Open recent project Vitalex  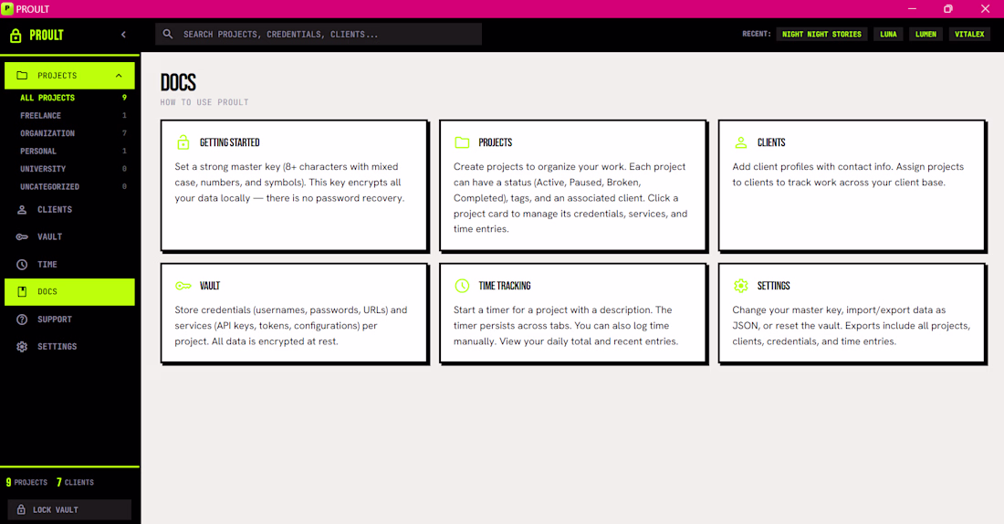click(x=968, y=34)
